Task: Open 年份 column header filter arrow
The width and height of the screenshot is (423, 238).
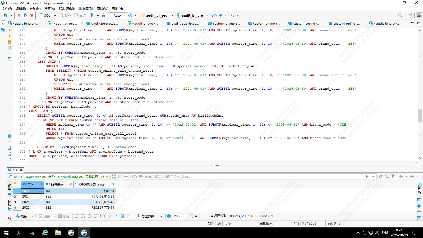Action: [41, 184]
